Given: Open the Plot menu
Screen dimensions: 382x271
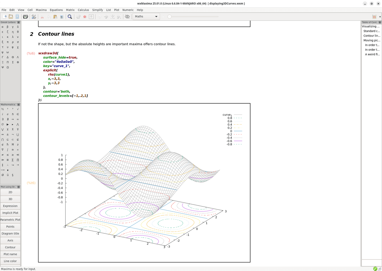Looking at the screenshot, I should click(x=117, y=10).
